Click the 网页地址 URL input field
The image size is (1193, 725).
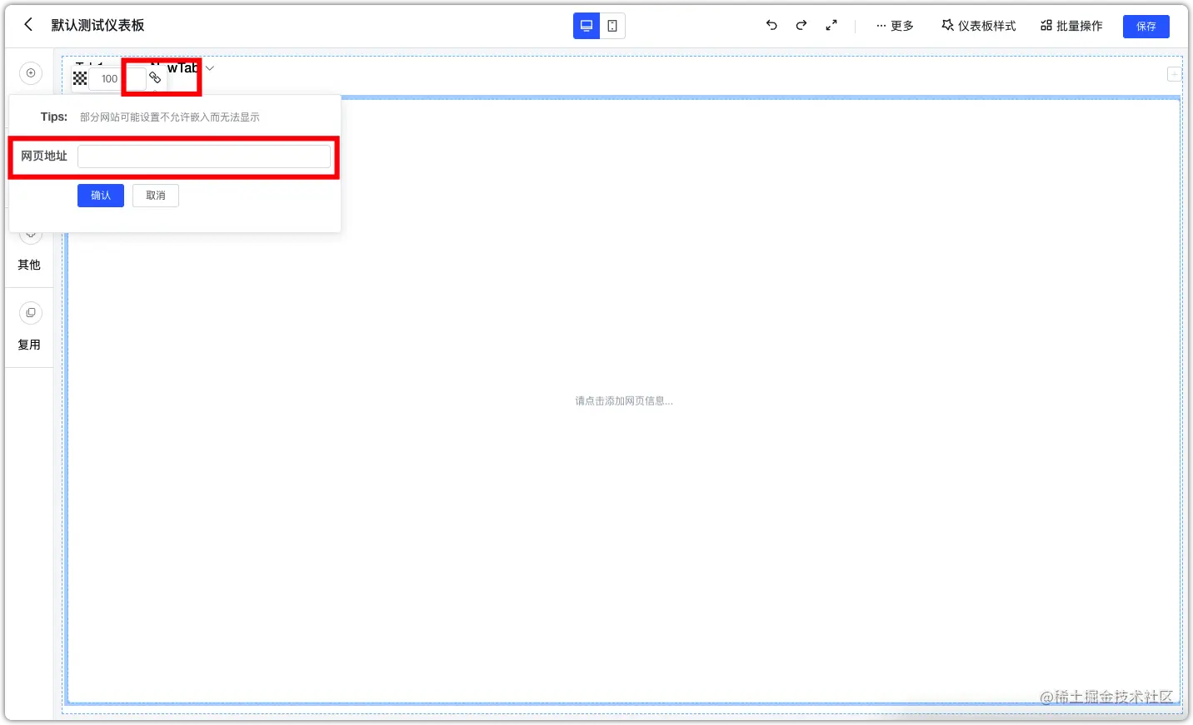tap(204, 156)
